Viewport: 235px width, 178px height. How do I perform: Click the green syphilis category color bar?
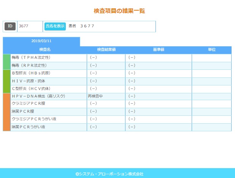tap(6, 62)
